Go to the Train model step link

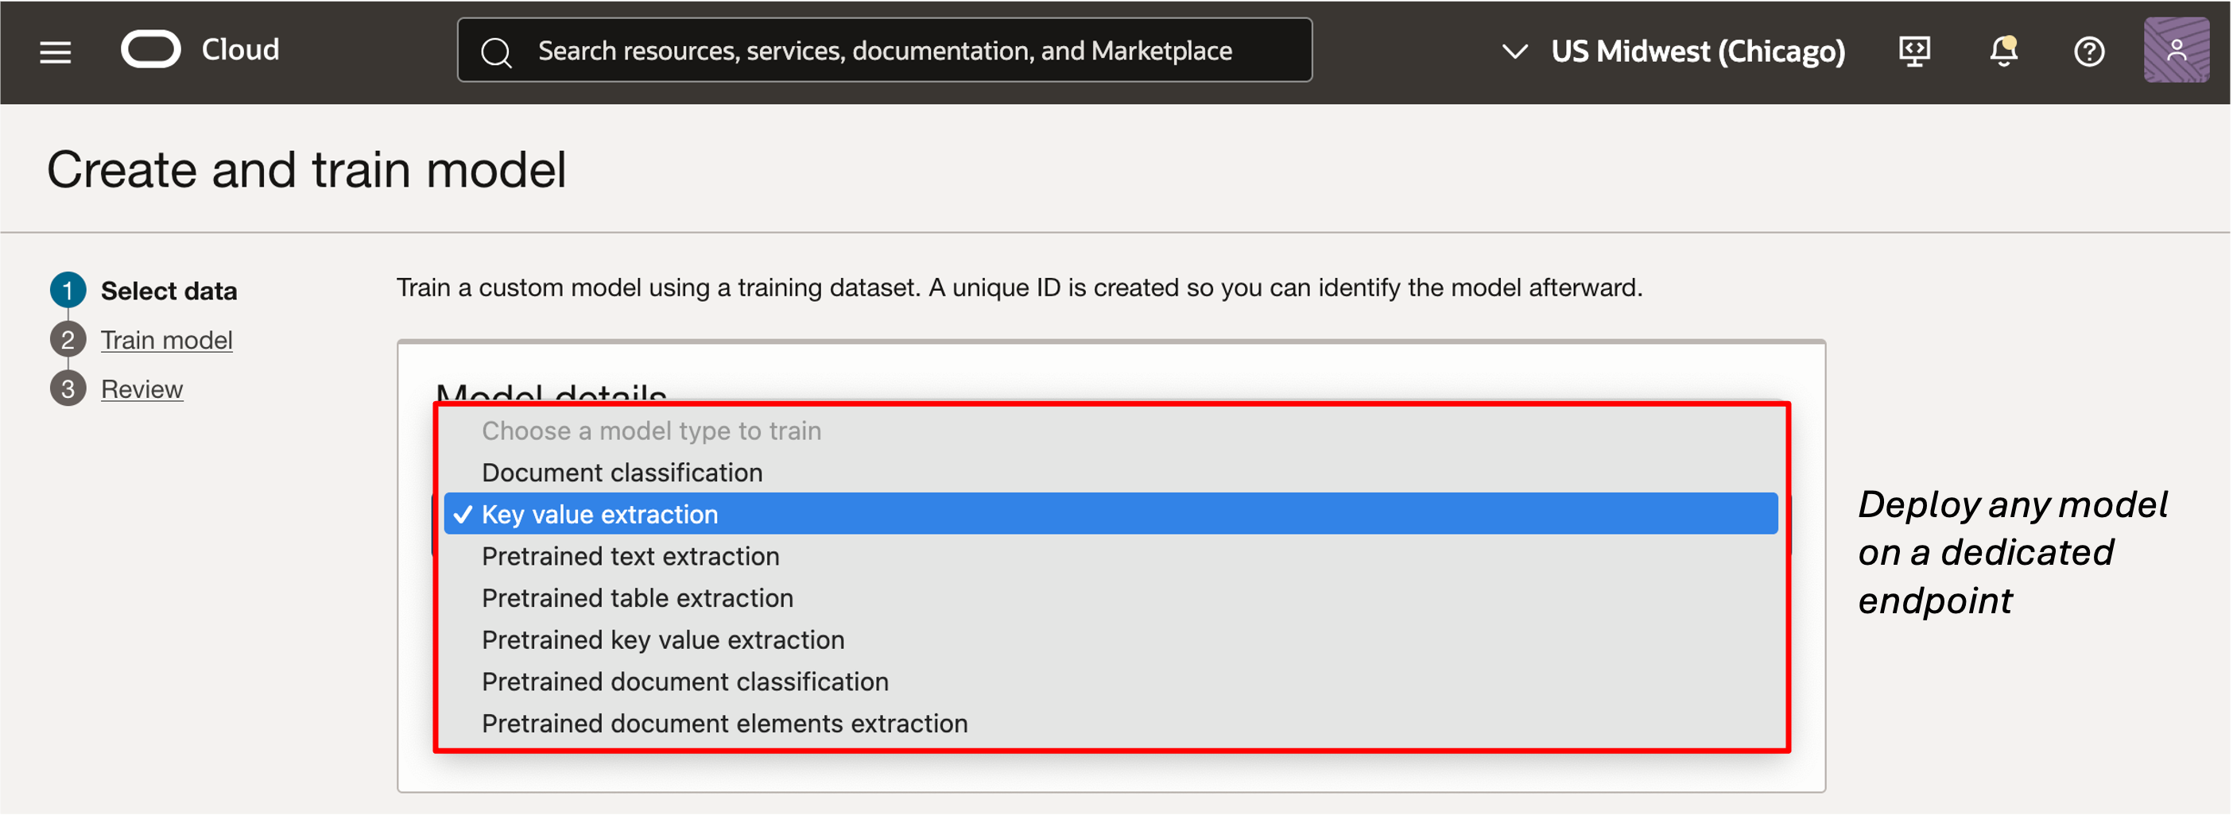click(x=166, y=339)
